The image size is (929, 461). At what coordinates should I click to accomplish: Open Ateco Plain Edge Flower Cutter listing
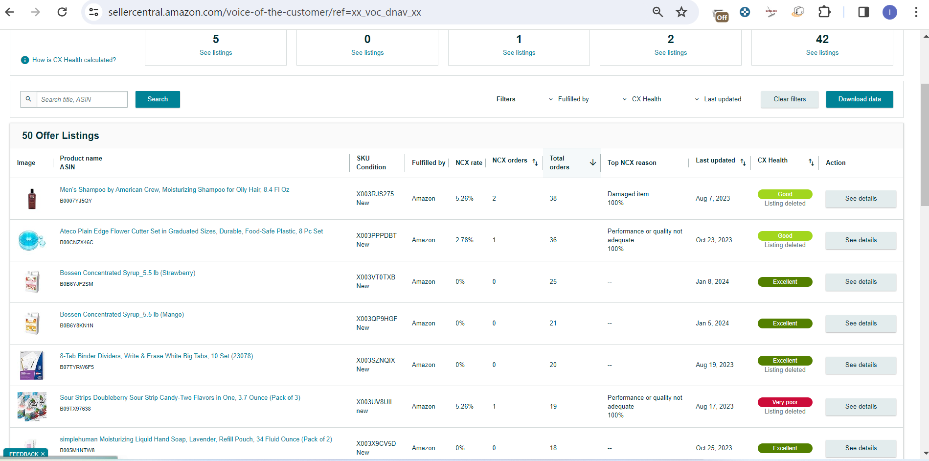191,231
